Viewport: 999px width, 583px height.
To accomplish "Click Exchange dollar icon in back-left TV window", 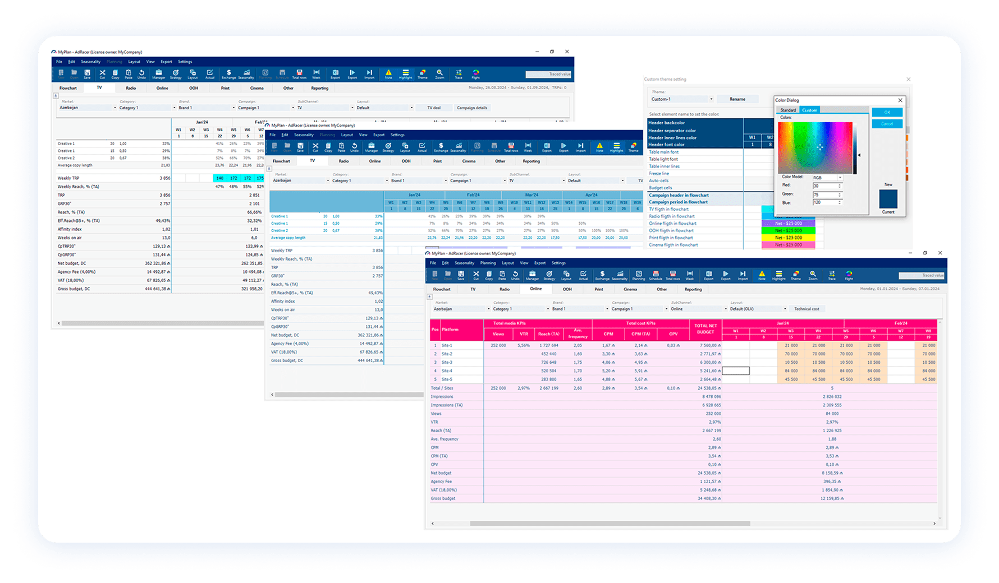I will [228, 74].
